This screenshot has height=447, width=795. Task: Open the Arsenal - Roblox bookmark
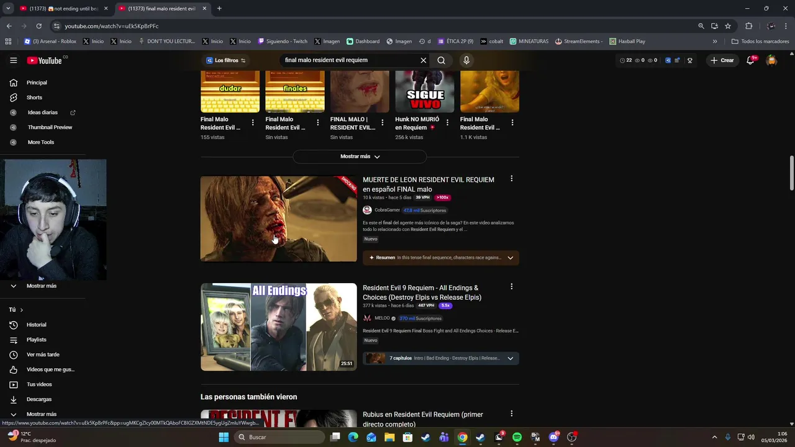(50, 42)
